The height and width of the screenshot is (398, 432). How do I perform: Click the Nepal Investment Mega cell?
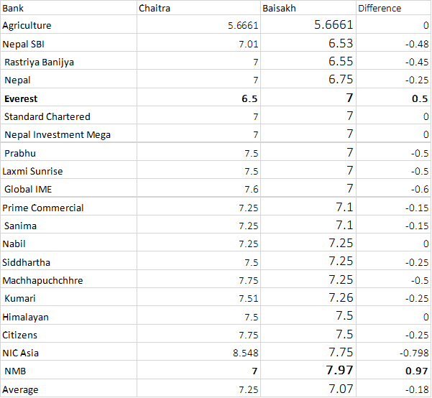68,134
